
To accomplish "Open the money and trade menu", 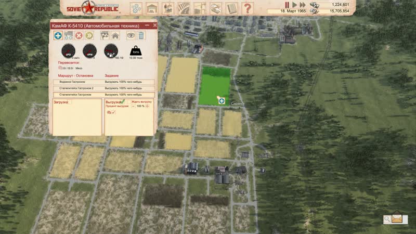I will click(x=216, y=9).
